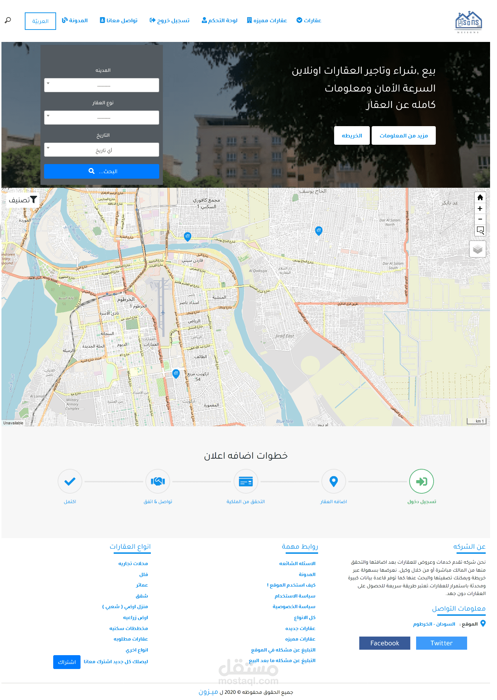Open محلات تجاريه property type link
Screen dimensions: 497x700
(133, 564)
